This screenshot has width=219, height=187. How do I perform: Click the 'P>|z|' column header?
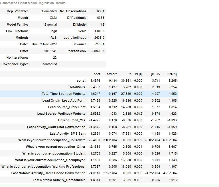[x=139, y=74]
